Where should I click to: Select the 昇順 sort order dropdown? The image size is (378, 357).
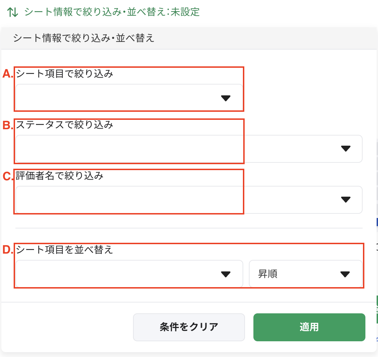pos(305,274)
